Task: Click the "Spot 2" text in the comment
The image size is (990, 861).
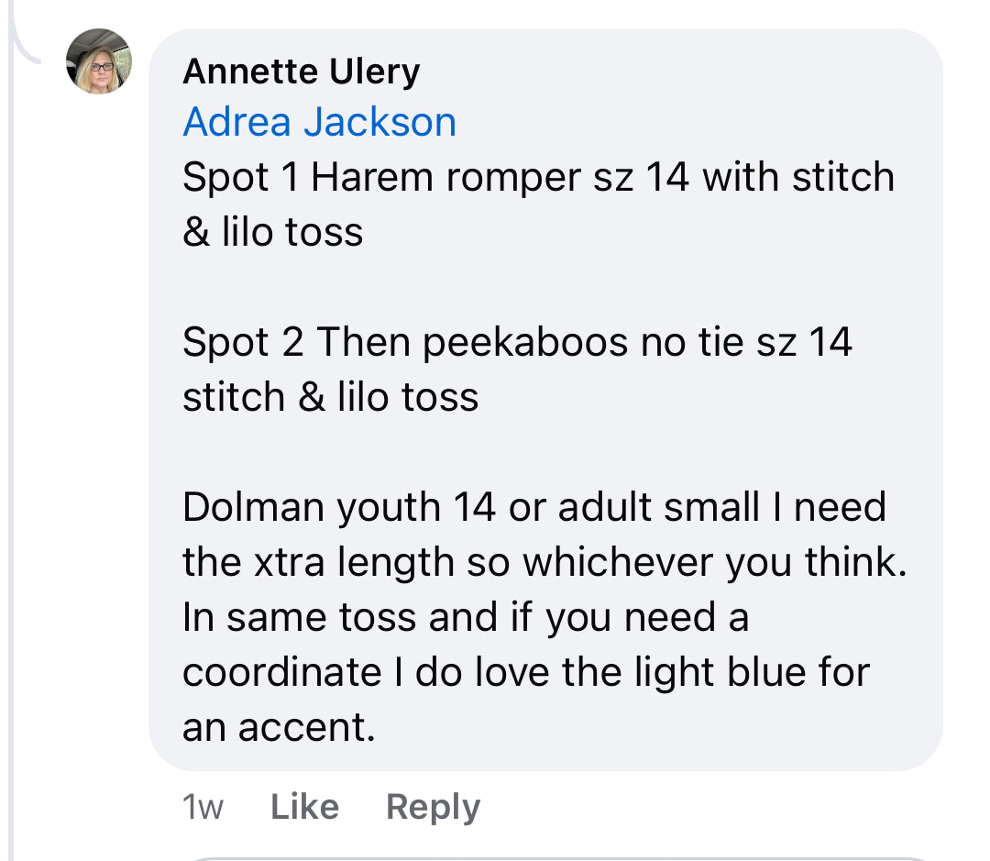Action: (243, 342)
